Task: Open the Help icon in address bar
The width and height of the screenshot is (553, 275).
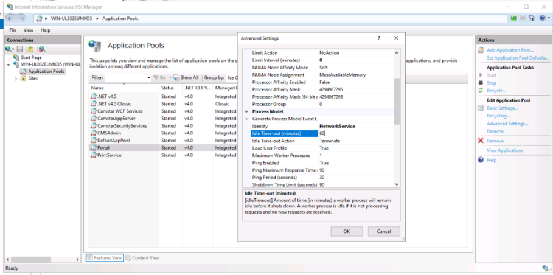Action: tap(541, 18)
